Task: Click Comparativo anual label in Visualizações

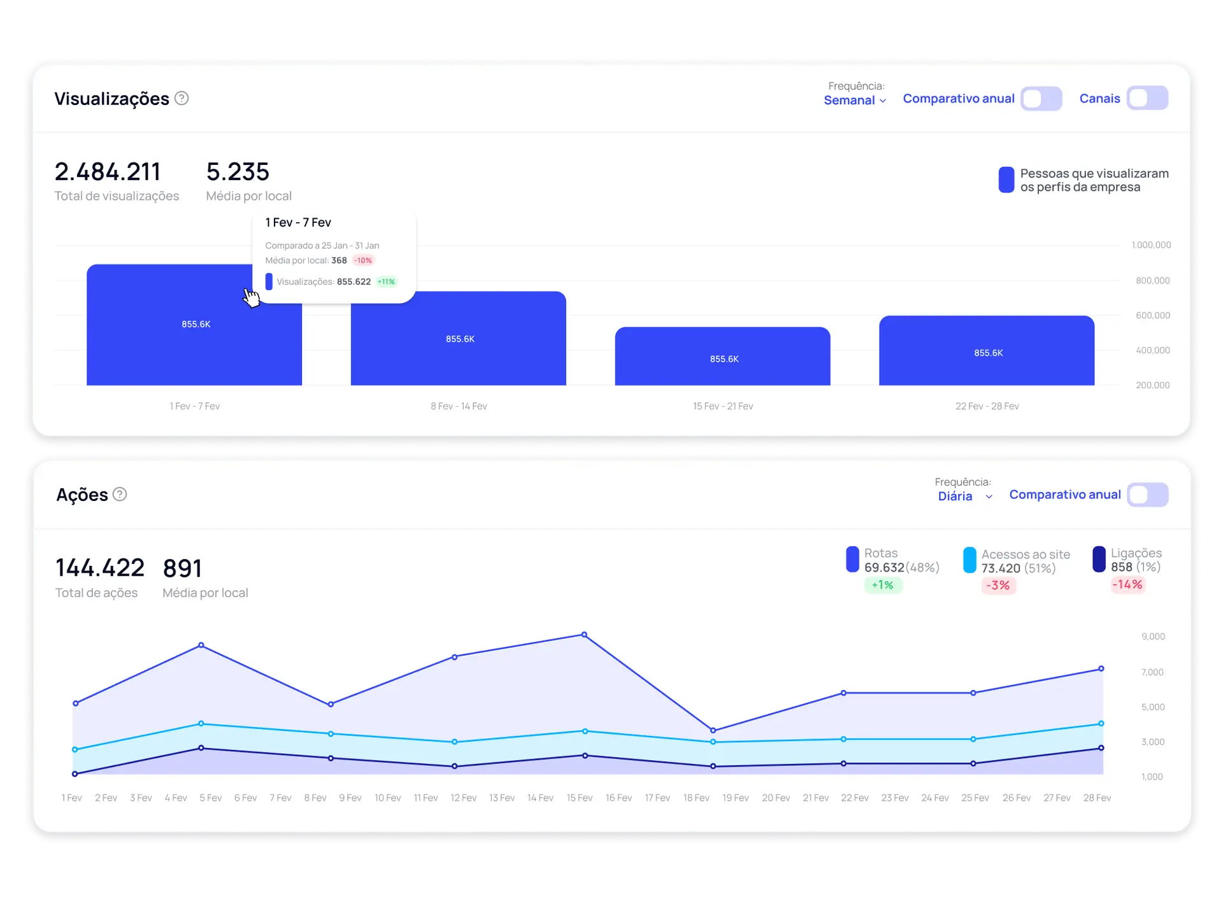Action: click(x=958, y=99)
